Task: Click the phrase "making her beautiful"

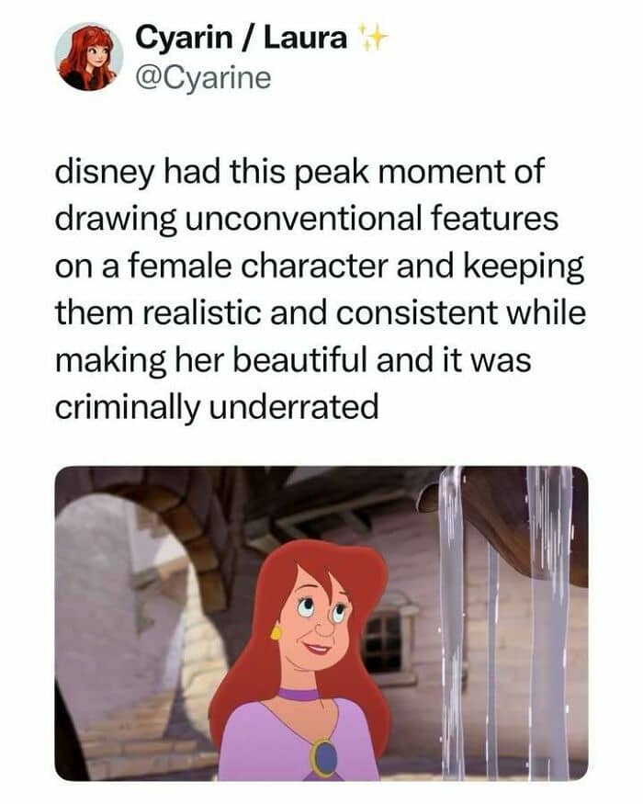Action: (211, 359)
